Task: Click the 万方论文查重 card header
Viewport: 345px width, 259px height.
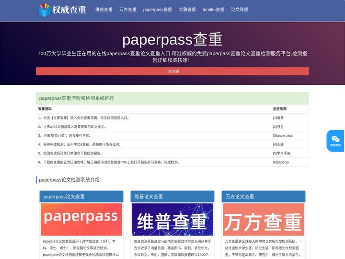Action: click(x=264, y=197)
